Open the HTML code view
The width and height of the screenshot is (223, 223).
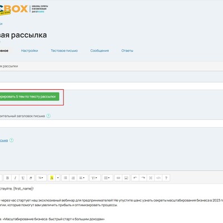158,178
